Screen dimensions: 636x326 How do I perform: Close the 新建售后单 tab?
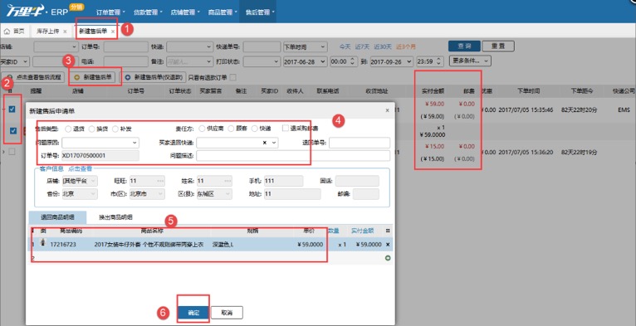[x=113, y=32]
